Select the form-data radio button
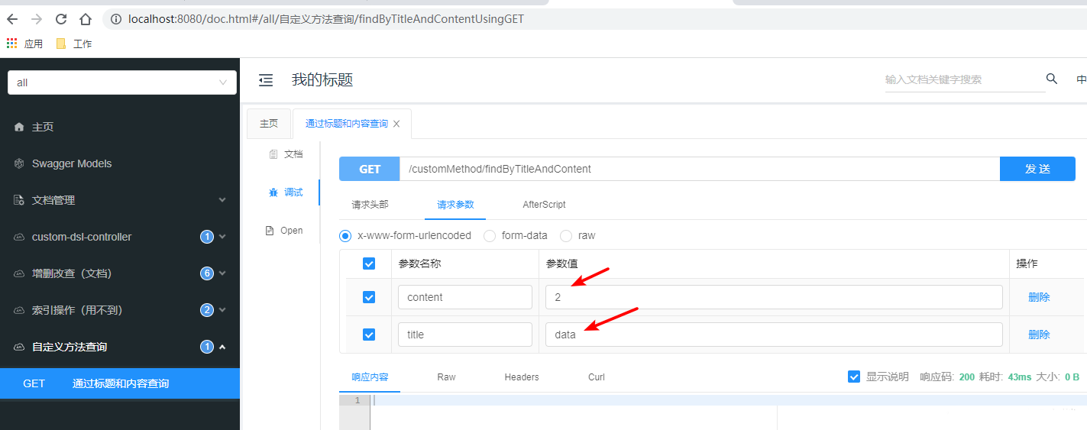This screenshot has width=1087, height=430. (490, 236)
